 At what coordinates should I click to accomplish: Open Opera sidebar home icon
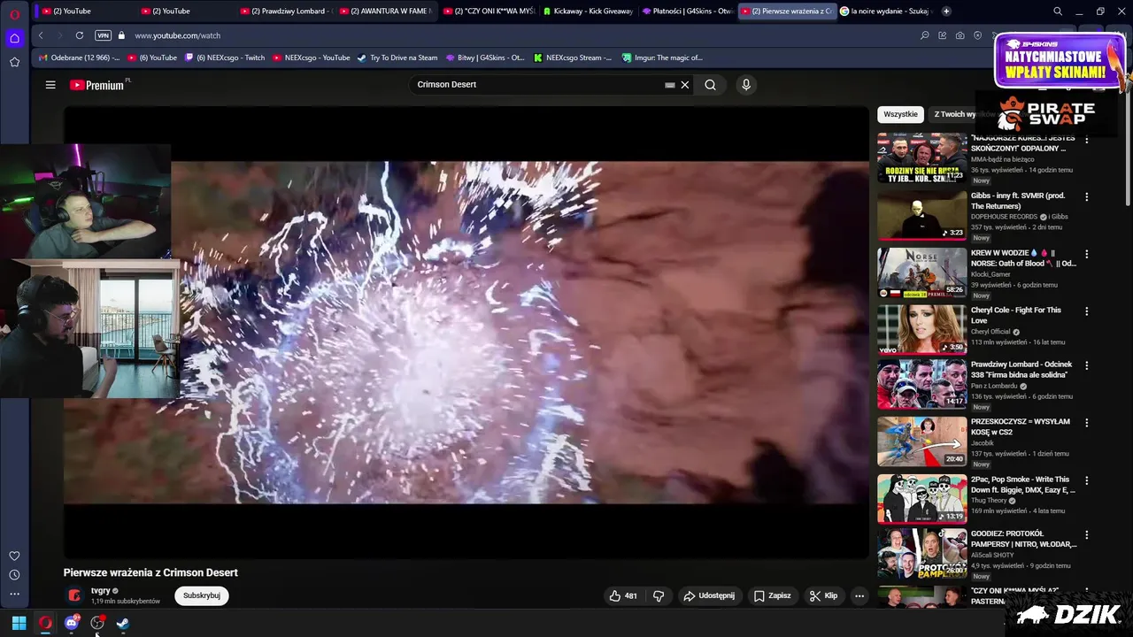pyautogui.click(x=14, y=38)
